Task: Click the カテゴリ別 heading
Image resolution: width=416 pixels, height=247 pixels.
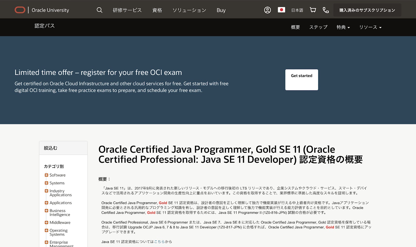Action: 54,166
